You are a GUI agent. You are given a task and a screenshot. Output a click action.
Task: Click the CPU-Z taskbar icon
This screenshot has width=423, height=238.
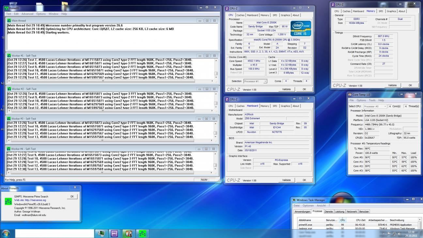(x=114, y=233)
